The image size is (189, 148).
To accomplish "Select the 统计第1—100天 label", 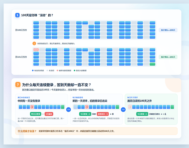I will [168, 30].
